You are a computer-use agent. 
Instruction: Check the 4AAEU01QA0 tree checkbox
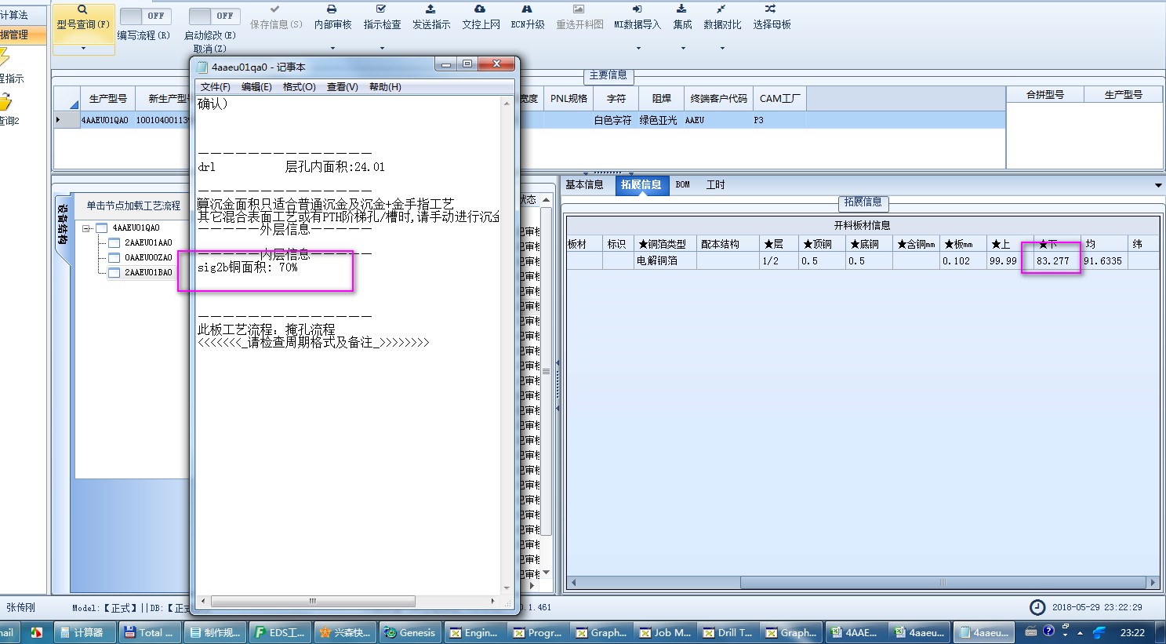[x=101, y=228]
